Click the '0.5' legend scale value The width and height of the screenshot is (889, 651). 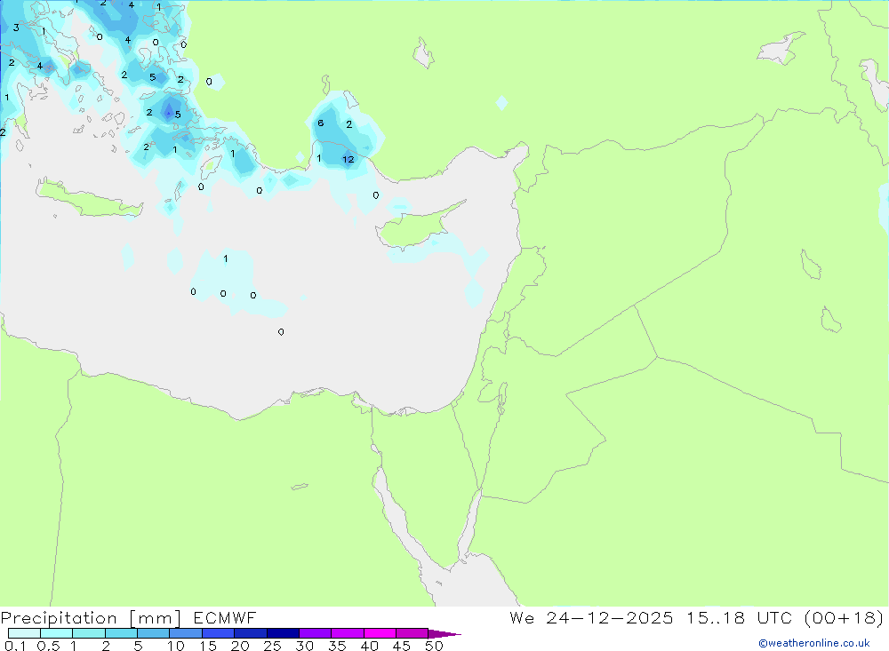tap(48, 646)
